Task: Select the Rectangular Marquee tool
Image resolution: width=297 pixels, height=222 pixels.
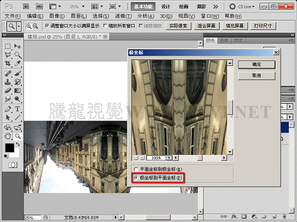Action: 8,46
